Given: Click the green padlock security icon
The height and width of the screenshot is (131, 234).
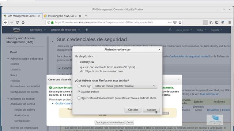Looking at the screenshot, I should point(52,23).
